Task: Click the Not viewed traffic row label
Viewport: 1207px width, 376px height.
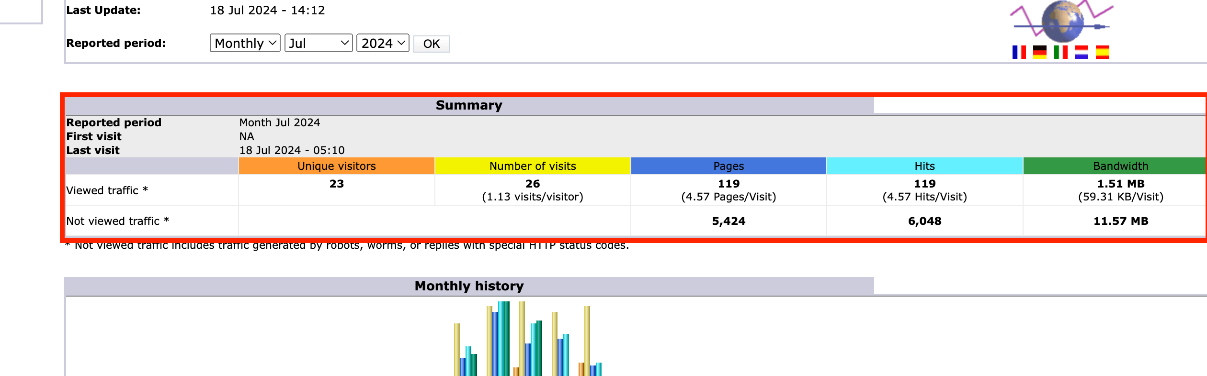Action: 118,221
